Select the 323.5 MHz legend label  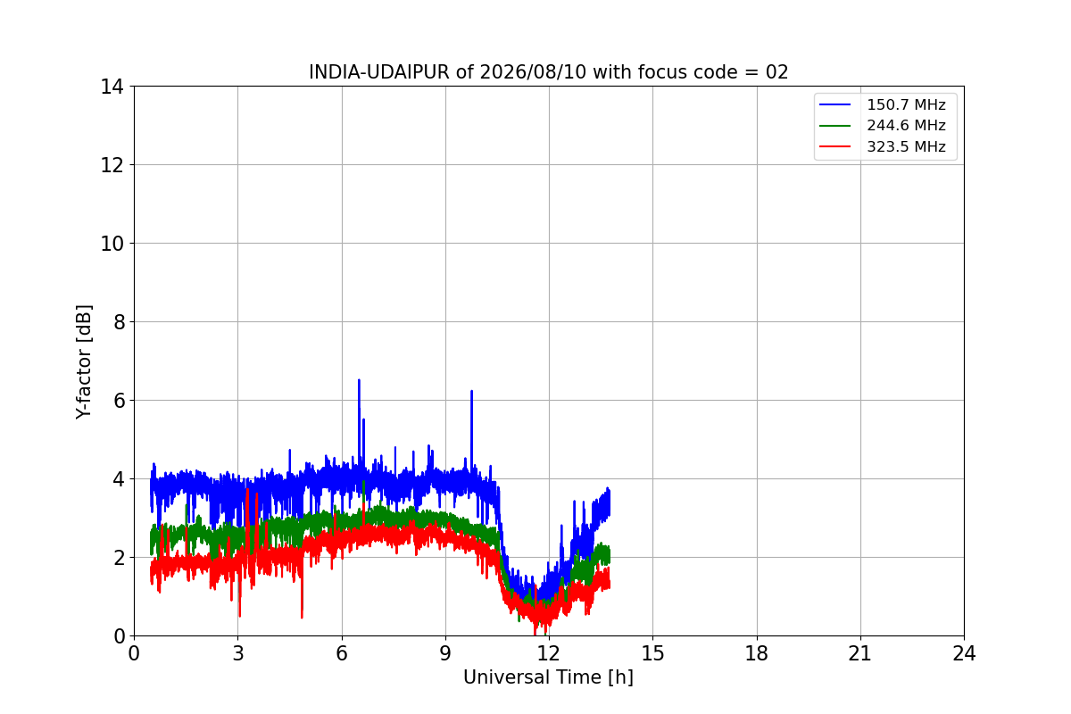pos(906,147)
